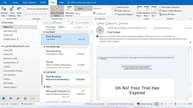Enable Show as Conversations checkbox
Screen dimensions: 193x108
pyautogui.click(x=25, y=9)
